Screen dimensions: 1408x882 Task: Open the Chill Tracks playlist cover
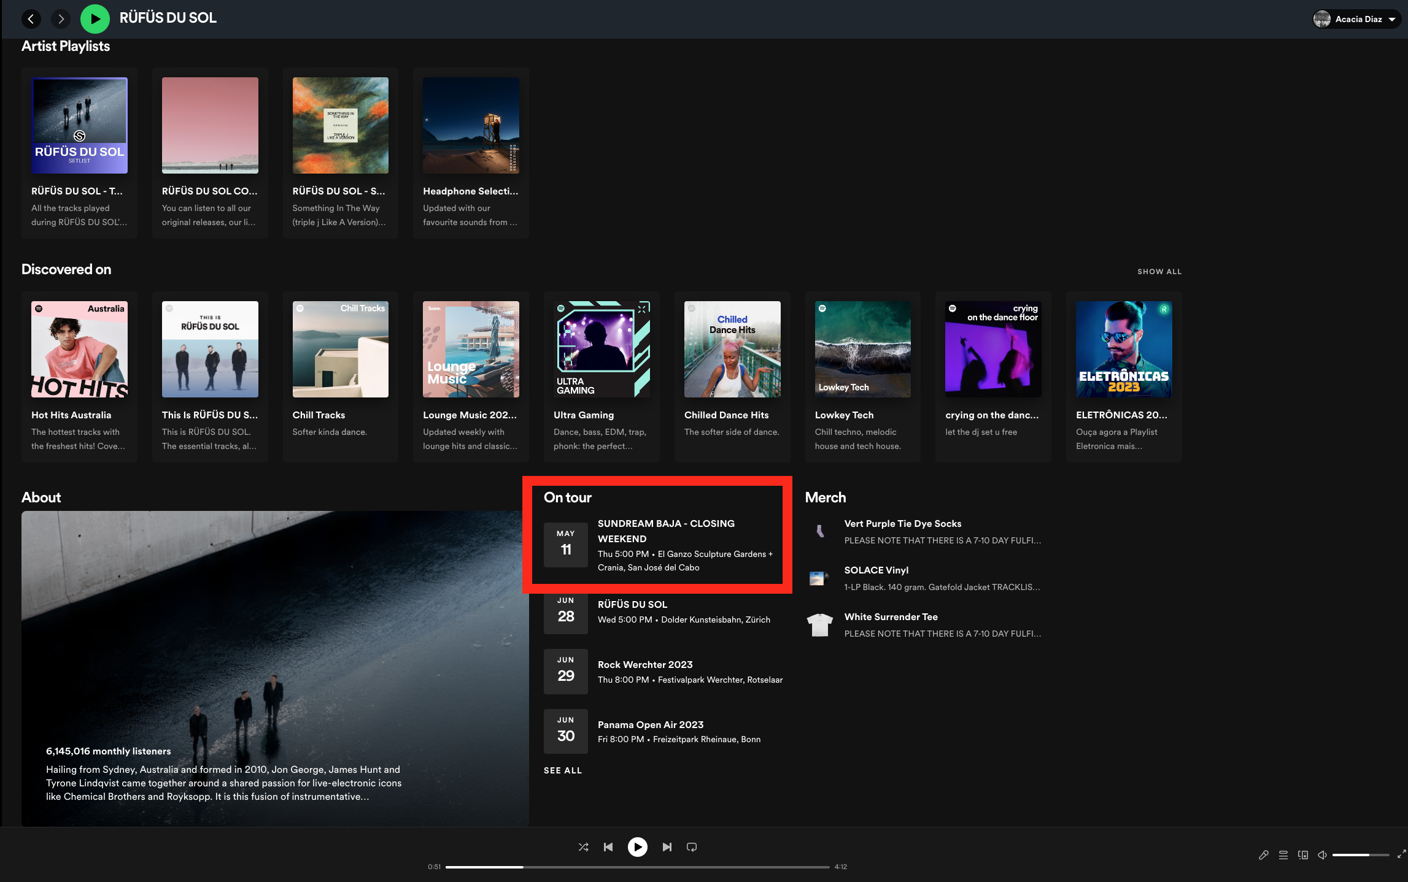point(341,349)
